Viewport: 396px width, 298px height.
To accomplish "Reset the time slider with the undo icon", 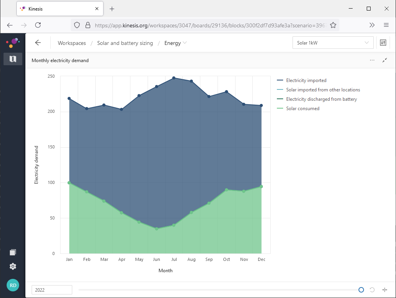I will [x=372, y=290].
